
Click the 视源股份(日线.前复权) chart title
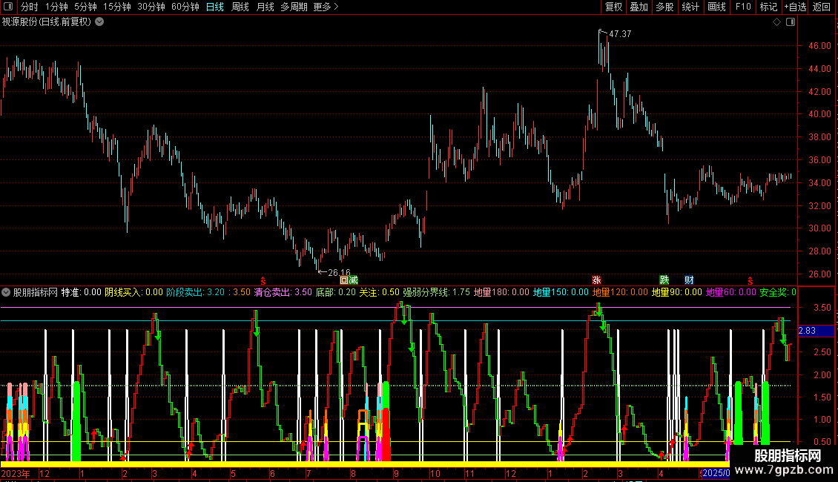coord(47,22)
